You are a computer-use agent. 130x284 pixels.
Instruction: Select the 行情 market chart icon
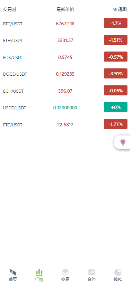[x=39, y=272]
